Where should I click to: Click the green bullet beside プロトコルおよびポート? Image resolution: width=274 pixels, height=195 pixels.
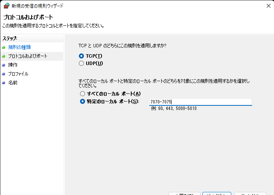pyautogui.click(x=4, y=56)
